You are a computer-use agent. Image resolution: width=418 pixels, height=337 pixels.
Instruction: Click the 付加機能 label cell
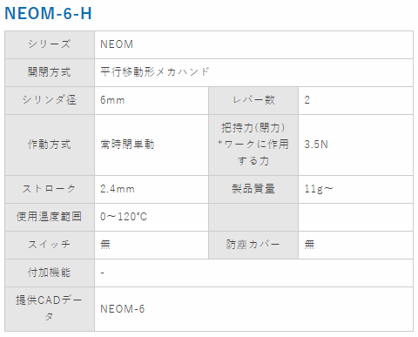click(50, 273)
